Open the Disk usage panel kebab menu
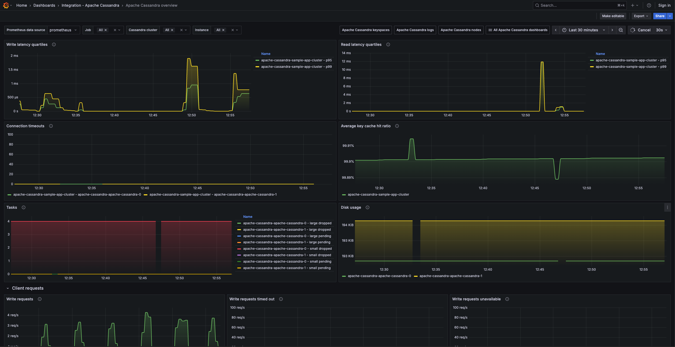The height and width of the screenshot is (347, 675). coord(668,207)
